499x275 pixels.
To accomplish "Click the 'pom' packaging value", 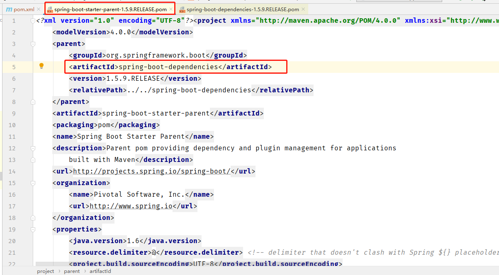I will tap(104, 125).
